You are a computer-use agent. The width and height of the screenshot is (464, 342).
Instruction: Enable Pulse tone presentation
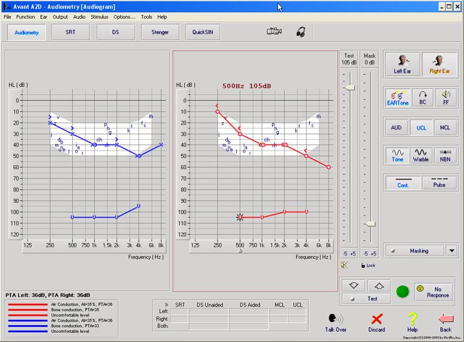click(x=439, y=182)
